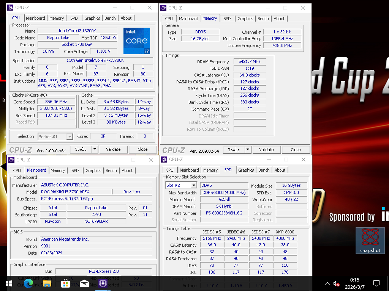
Task: Click Core Voltage 1.181 V value
Action: point(103,51)
